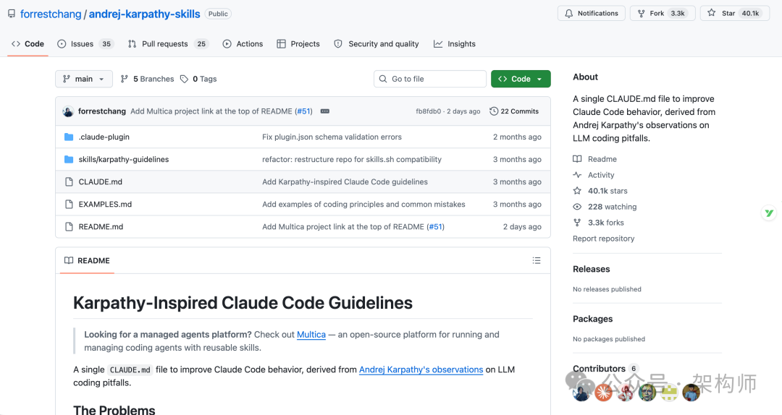View 0 Tags
782x415 pixels.
[x=198, y=79]
